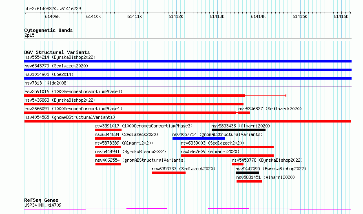The width and height of the screenshot is (363, 214).
Task: Open the nsv6343779 (Sedlazeck2020) label
Action: pyautogui.click(x=56, y=66)
